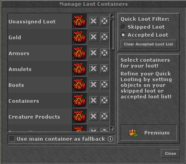Click the loot list scrollbar thumb
Image resolution: width=186 pixels, height=164 pixels.
[112, 34]
